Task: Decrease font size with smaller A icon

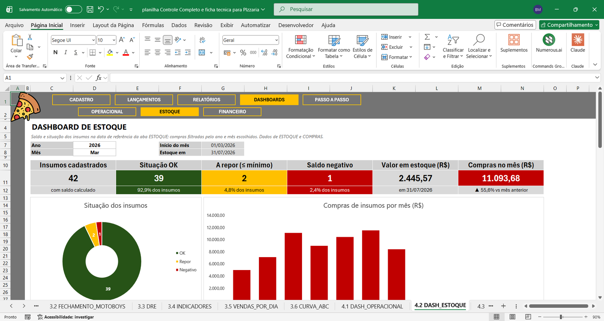Action: [x=132, y=40]
